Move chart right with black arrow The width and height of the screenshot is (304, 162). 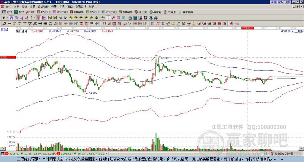click(x=66, y=18)
